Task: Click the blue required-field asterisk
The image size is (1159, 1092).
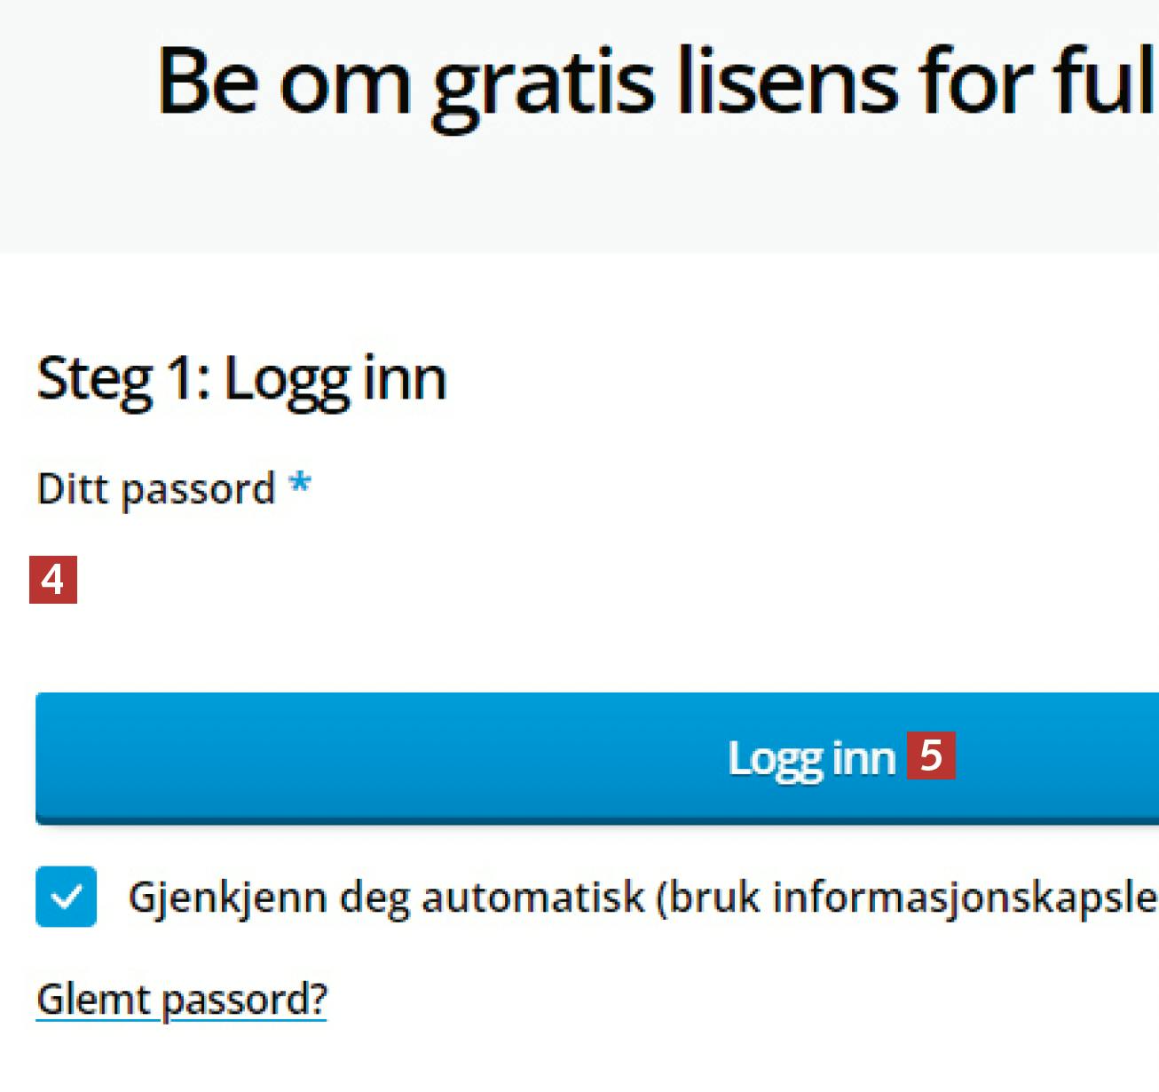Action: (x=300, y=485)
